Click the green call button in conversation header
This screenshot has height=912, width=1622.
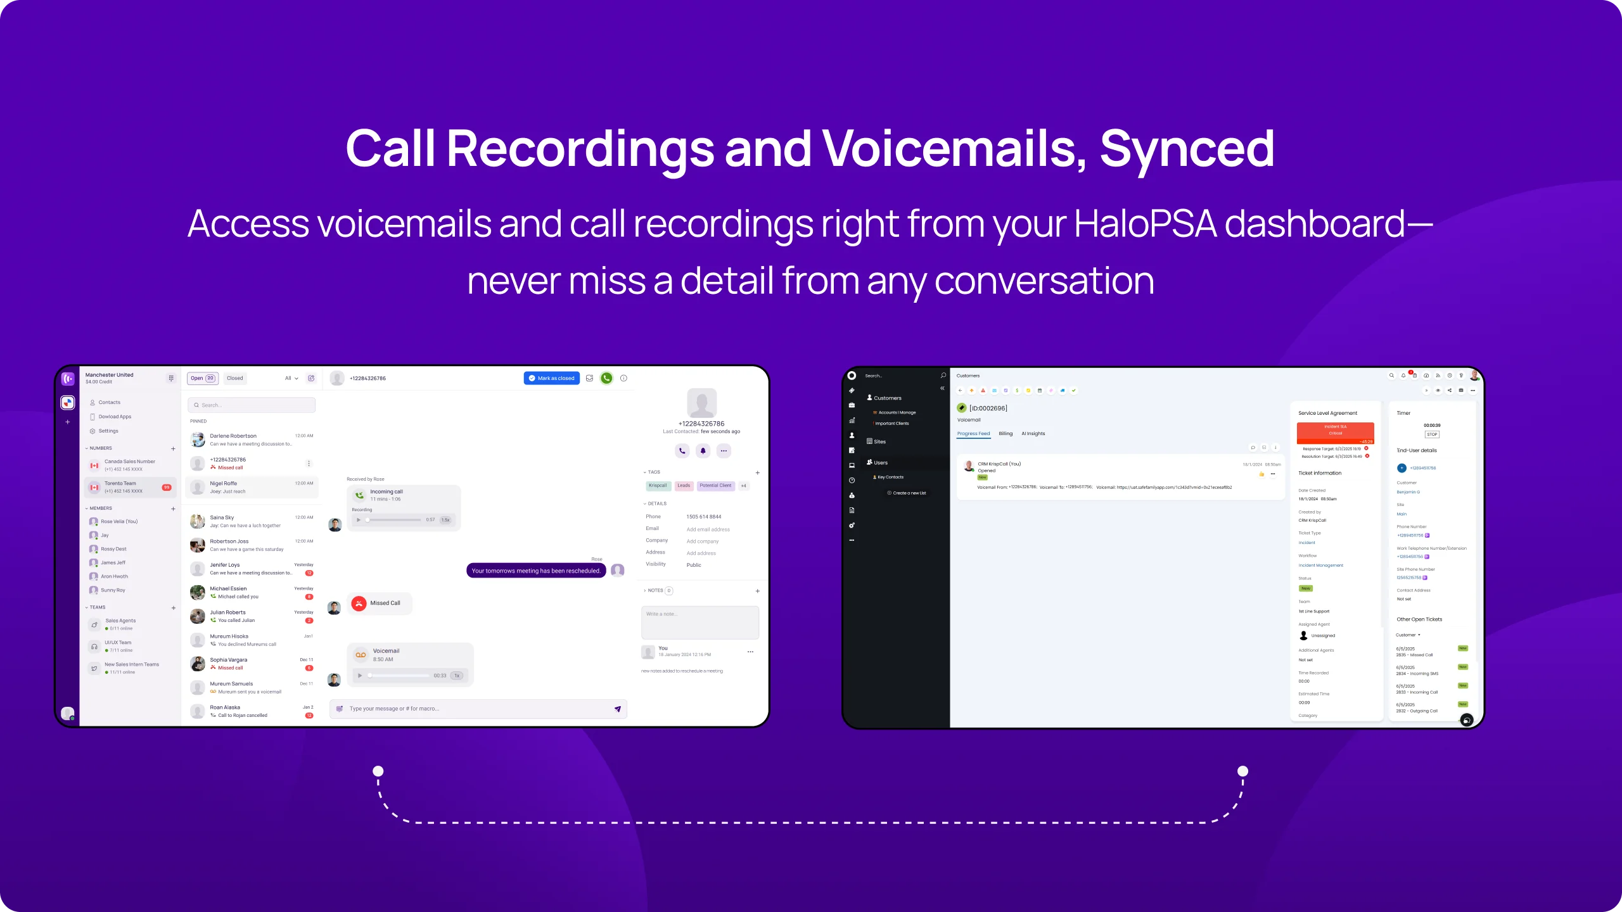coord(606,378)
